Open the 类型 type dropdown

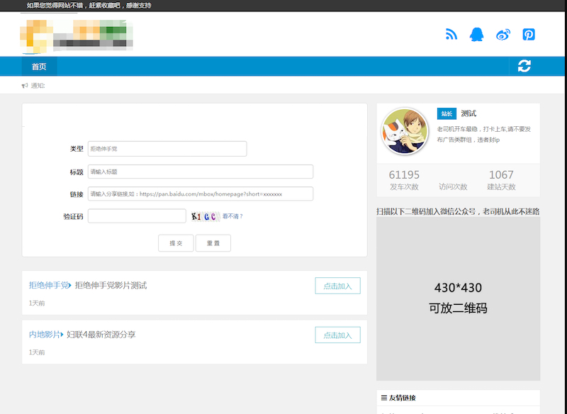(x=167, y=149)
